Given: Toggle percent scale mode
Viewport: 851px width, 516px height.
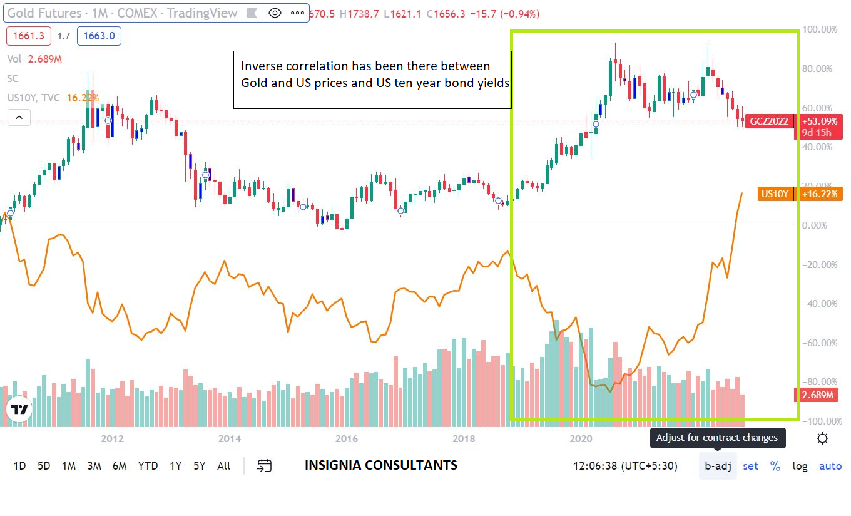Looking at the screenshot, I should [775, 466].
